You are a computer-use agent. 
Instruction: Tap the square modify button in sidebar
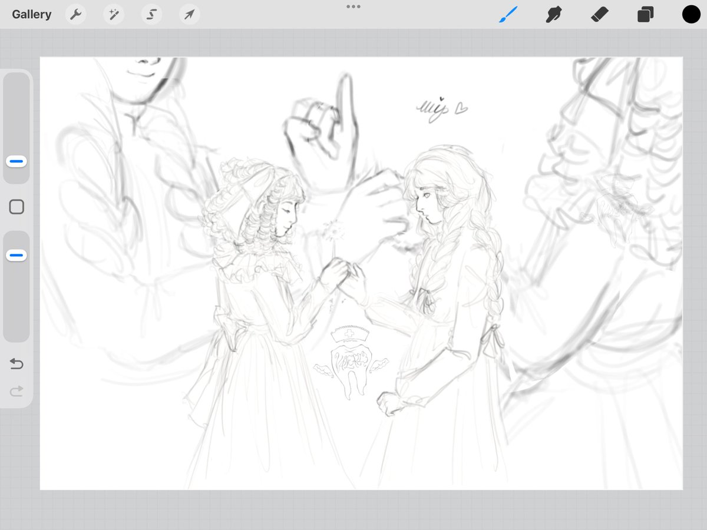coord(16,207)
